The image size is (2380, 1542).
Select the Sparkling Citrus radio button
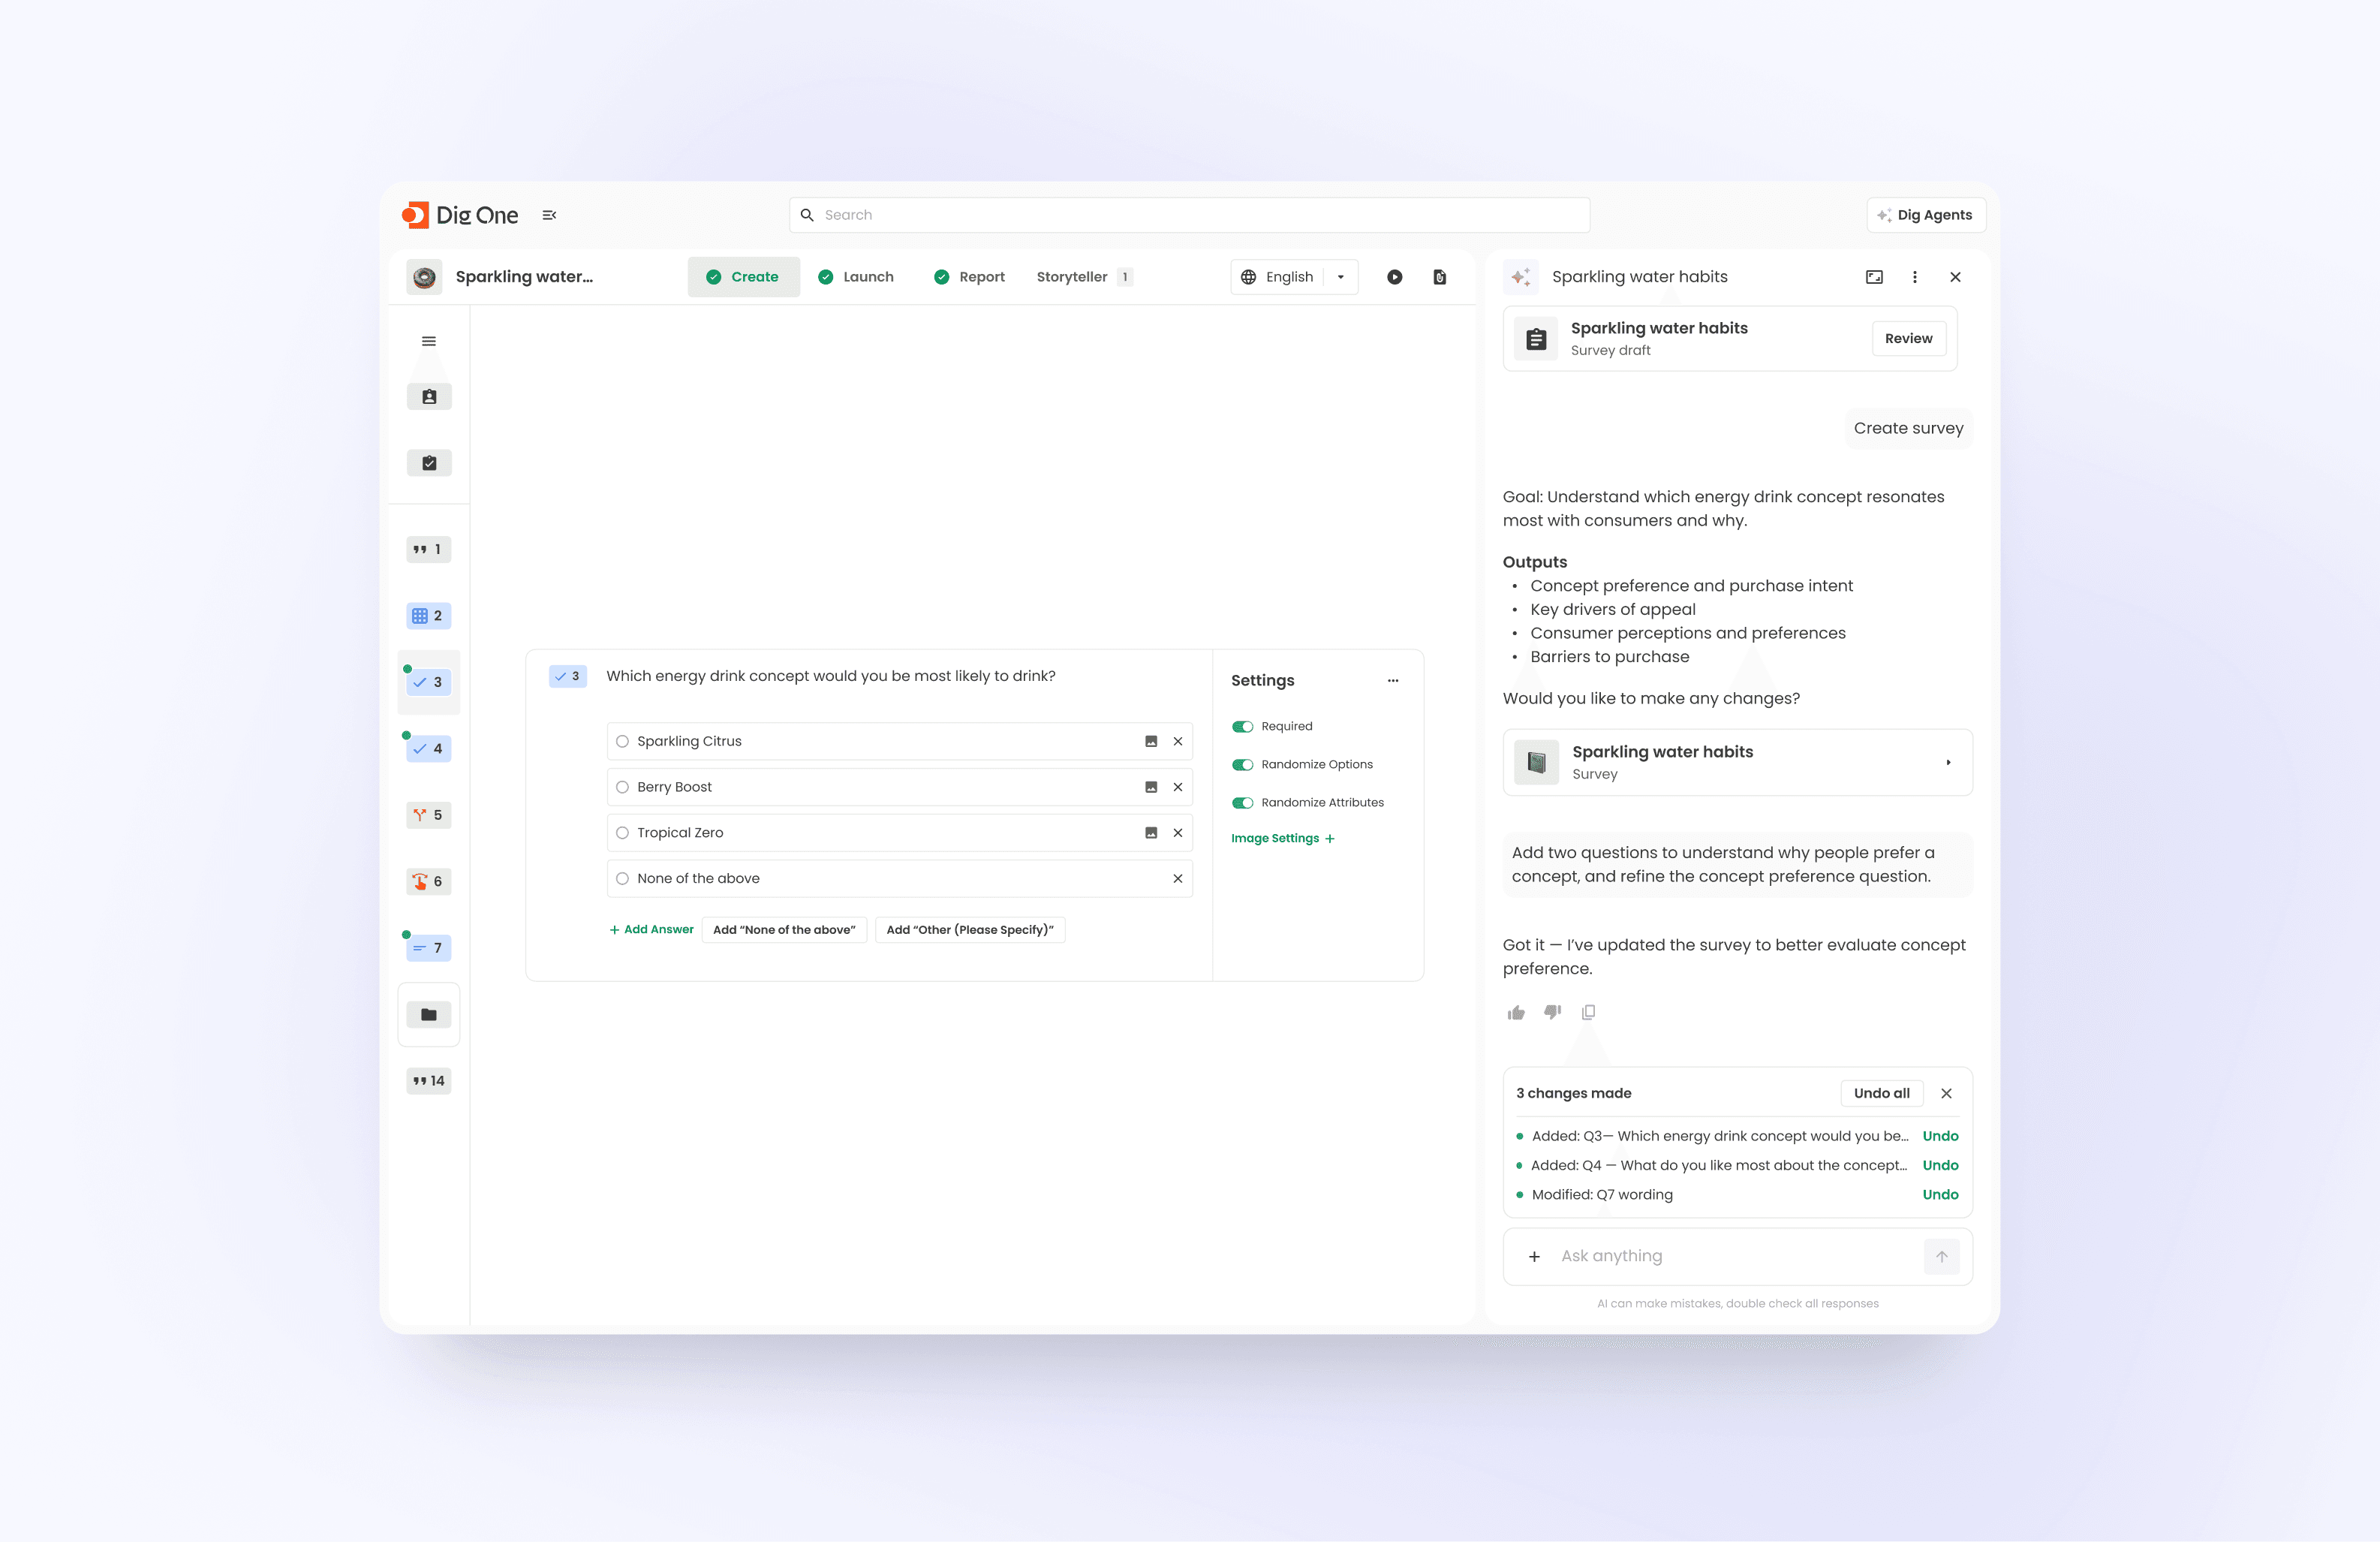point(622,741)
